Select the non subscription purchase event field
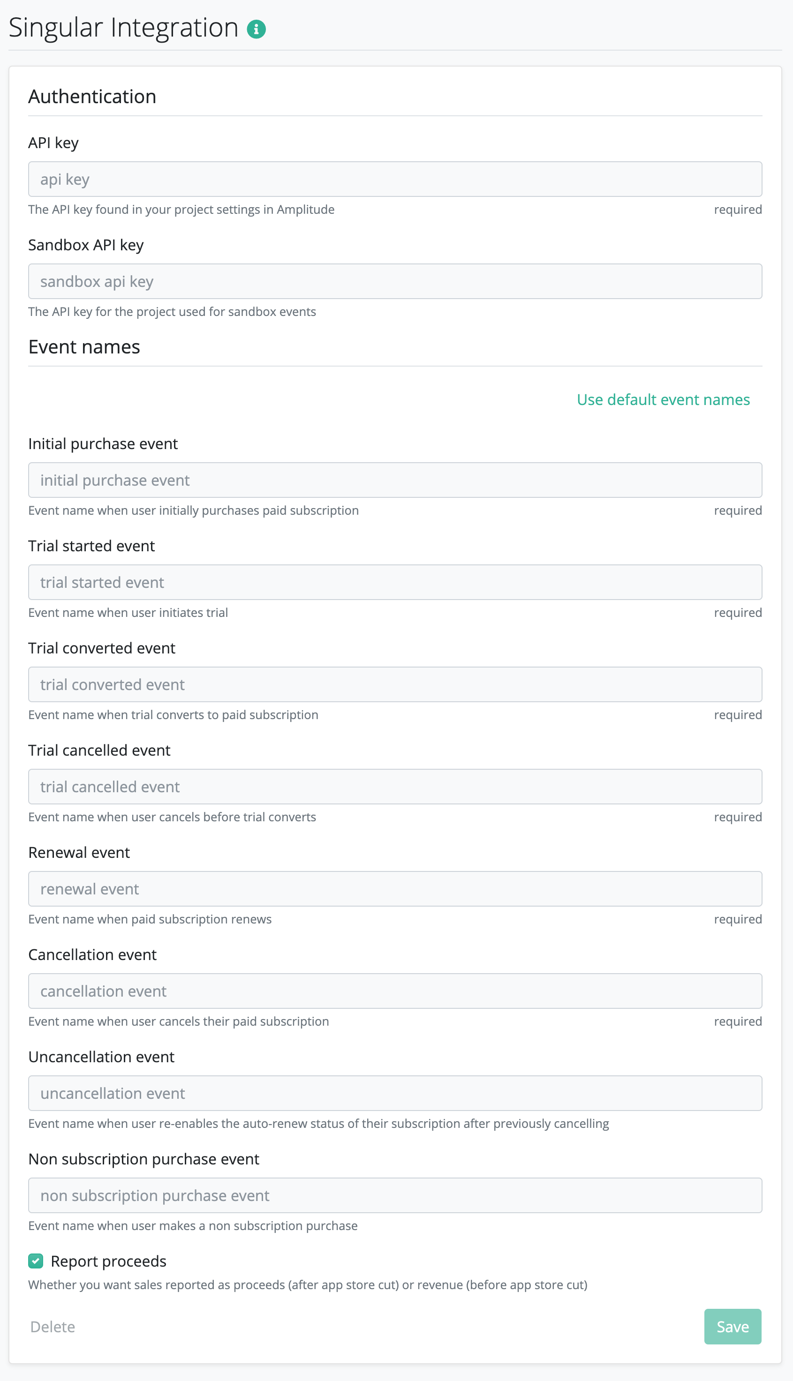This screenshot has width=793, height=1381. pos(395,1195)
